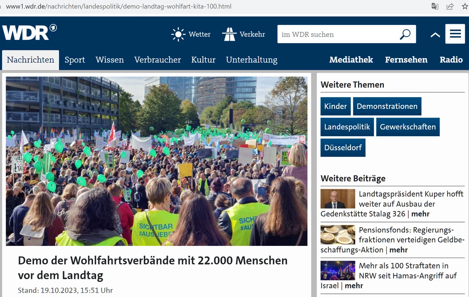
Task: Click the demo crowd photo
Action: (156, 161)
